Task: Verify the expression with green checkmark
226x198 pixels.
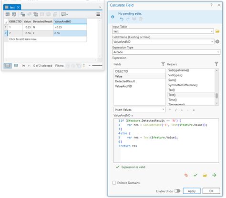Action: coord(195,175)
